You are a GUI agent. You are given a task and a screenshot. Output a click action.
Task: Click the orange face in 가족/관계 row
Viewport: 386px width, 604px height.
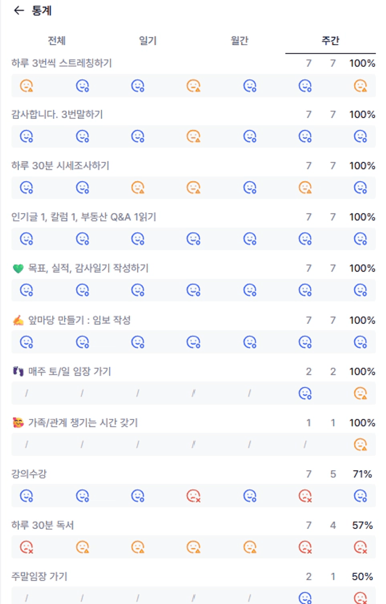[x=360, y=444]
